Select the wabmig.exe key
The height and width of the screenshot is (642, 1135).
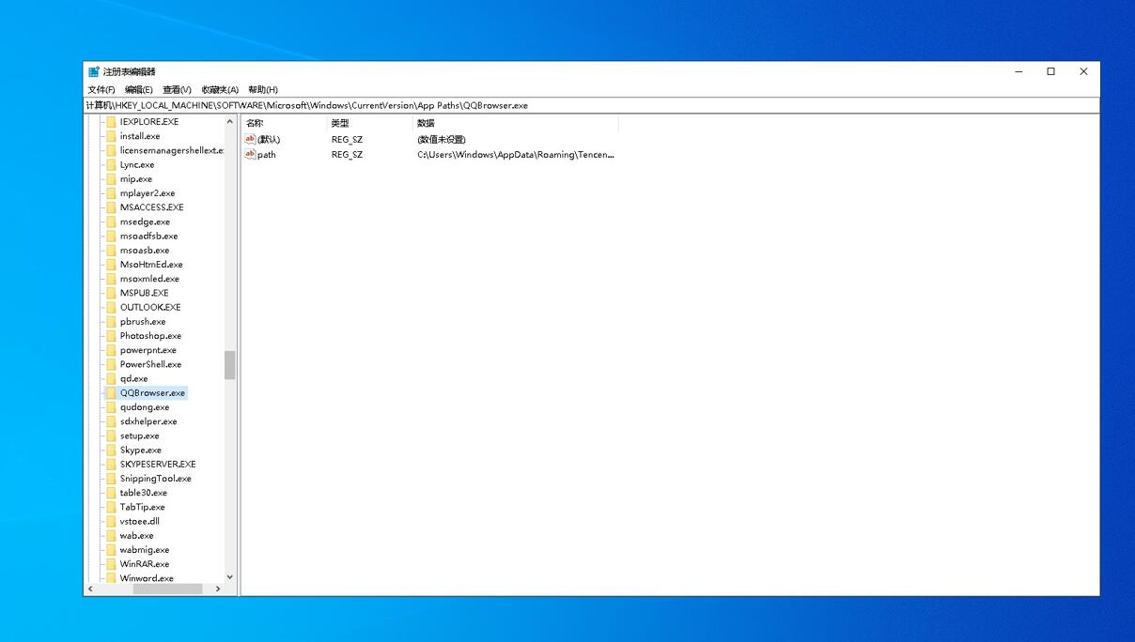145,550
